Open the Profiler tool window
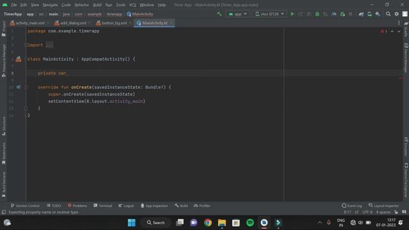Viewport: 409px width, 230px height. (202, 206)
